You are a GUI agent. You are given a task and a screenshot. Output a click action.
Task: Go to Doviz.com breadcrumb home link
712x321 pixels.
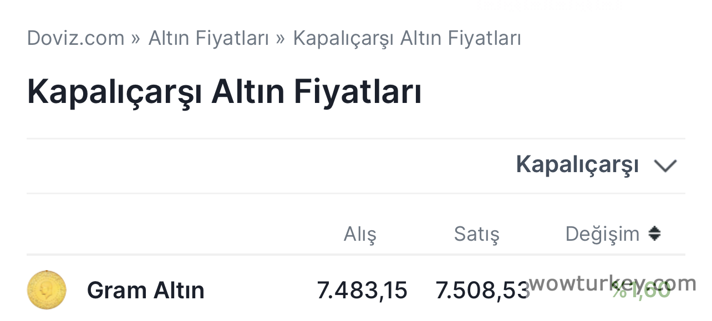point(75,38)
